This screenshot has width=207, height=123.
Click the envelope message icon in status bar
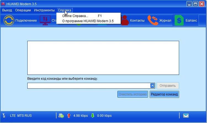pos(186,116)
